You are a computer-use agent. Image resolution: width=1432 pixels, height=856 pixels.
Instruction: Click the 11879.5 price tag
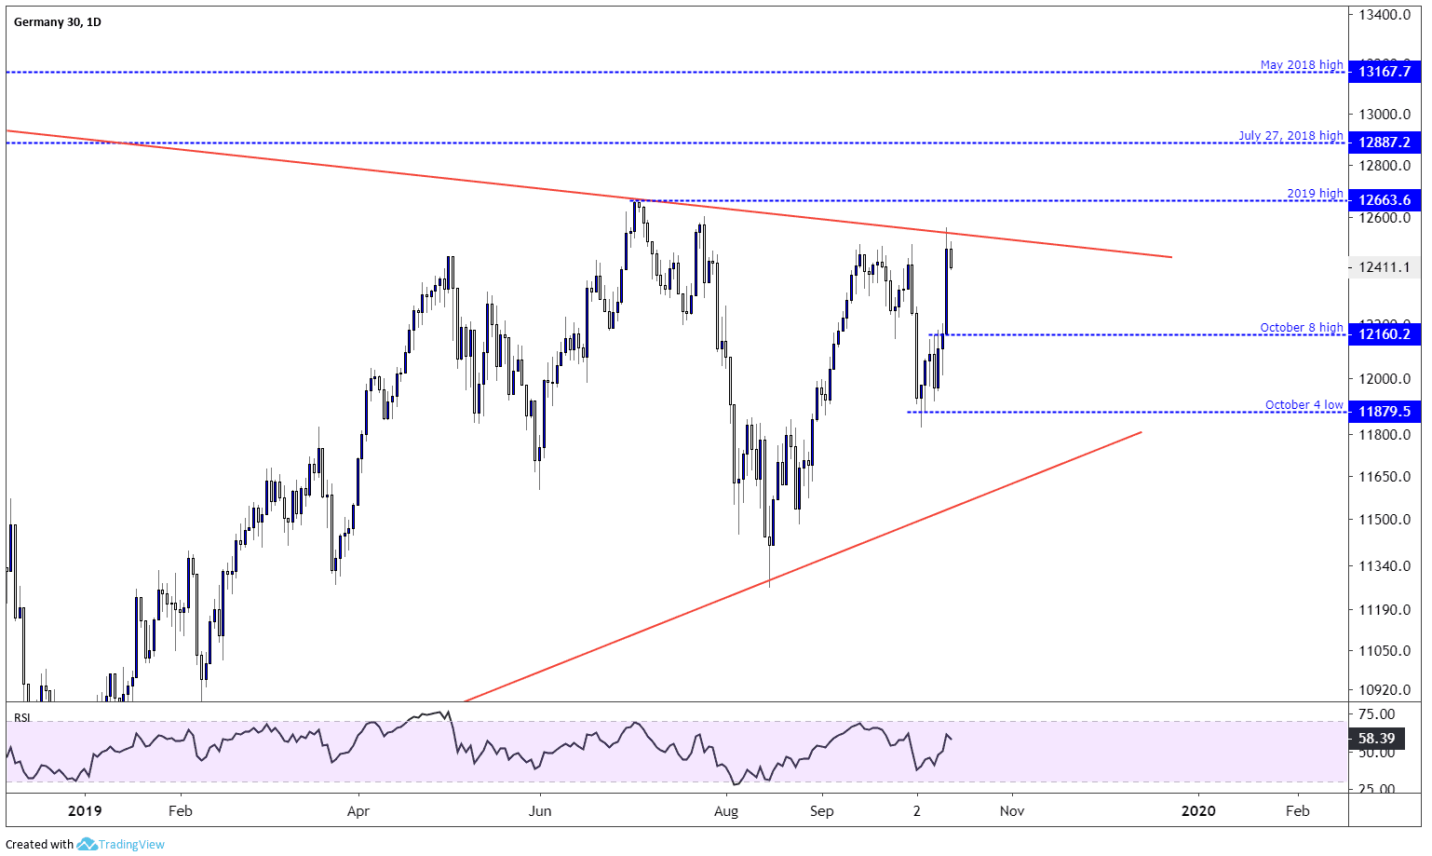point(1385,412)
